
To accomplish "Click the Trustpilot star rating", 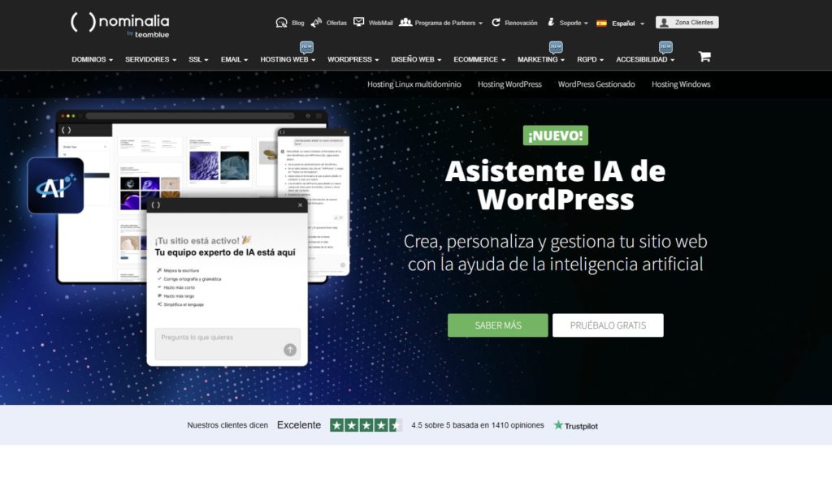I will pos(366,425).
